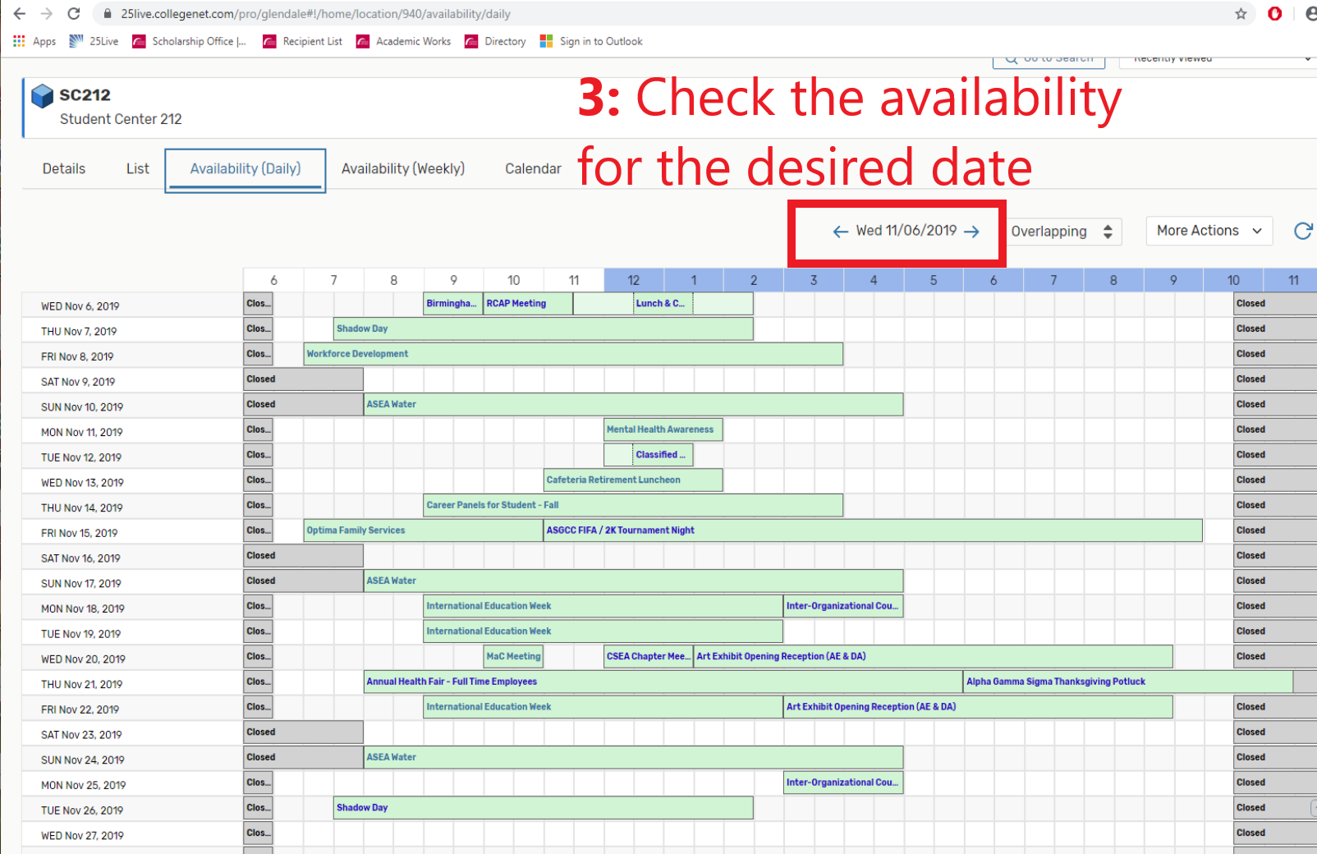The height and width of the screenshot is (854, 1317).
Task: Open Career Panels for Student - Fall
Action: point(633,505)
